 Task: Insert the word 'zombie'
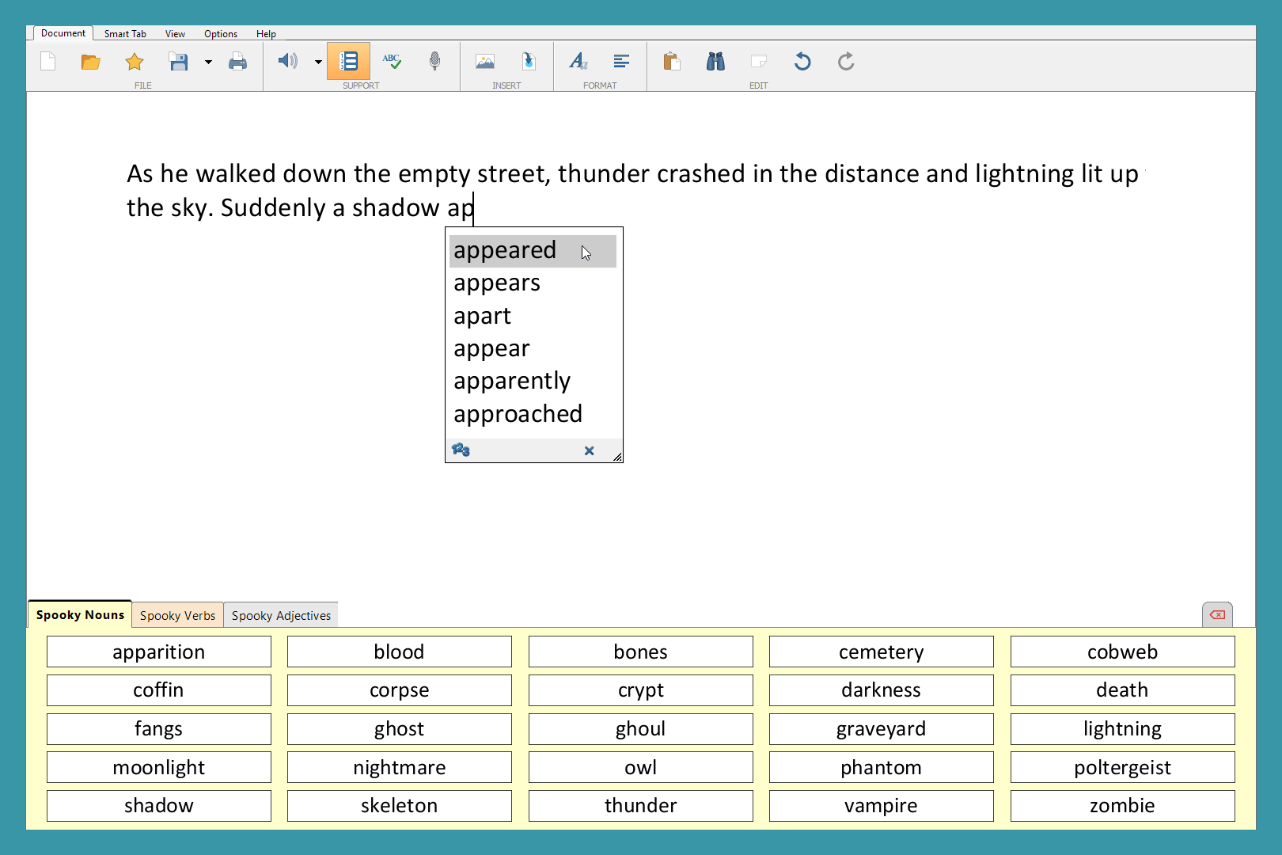click(x=1122, y=805)
